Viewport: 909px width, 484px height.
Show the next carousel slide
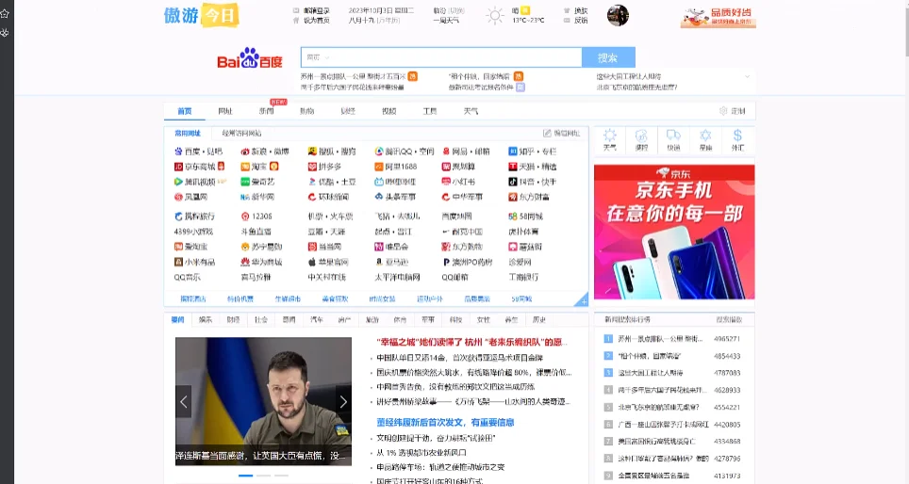(343, 401)
